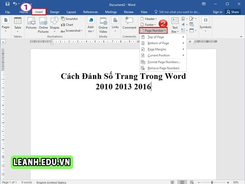Switch to the Layout tab
The height and width of the screenshot is (184, 245).
click(71, 12)
